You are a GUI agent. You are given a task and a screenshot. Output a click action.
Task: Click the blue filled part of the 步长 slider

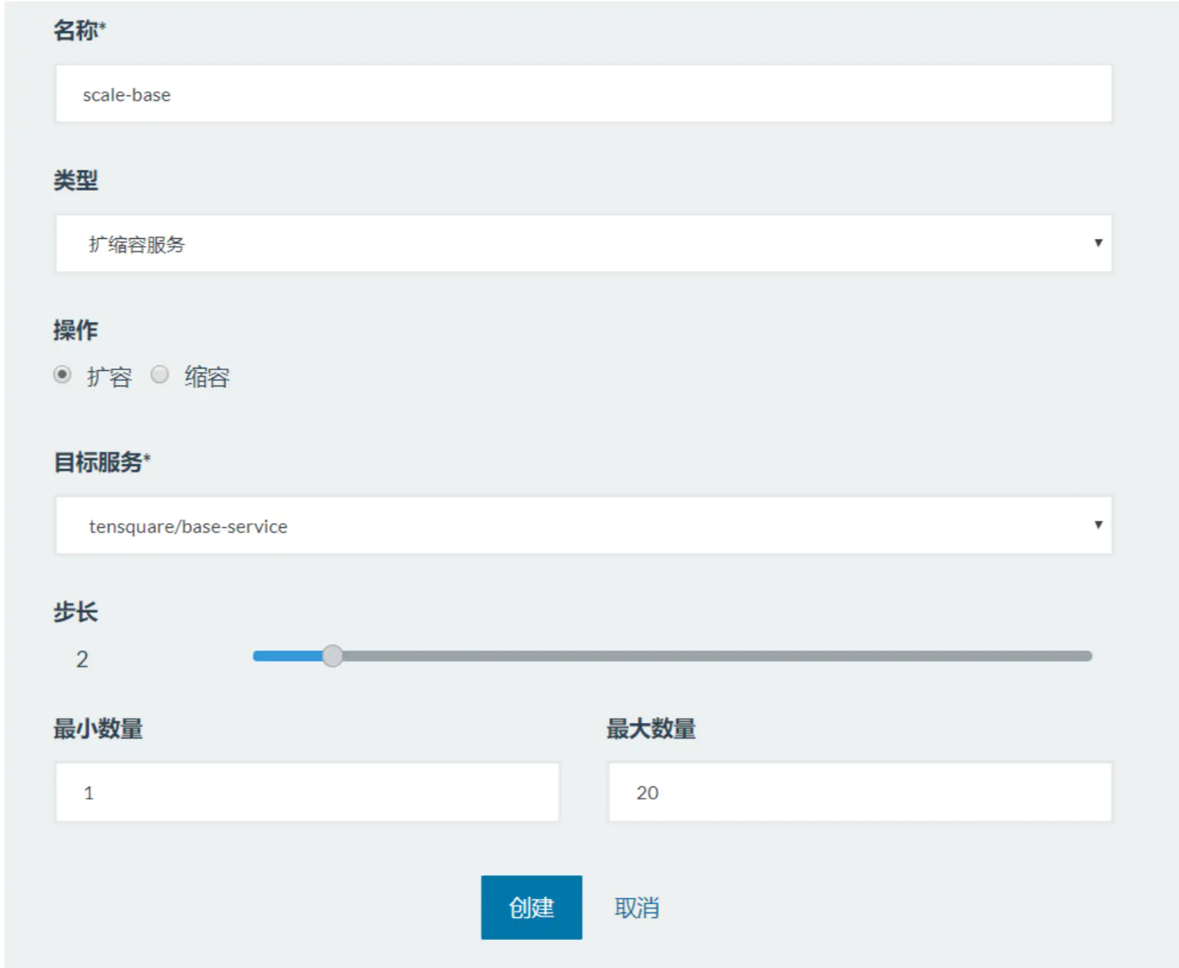[x=287, y=656]
